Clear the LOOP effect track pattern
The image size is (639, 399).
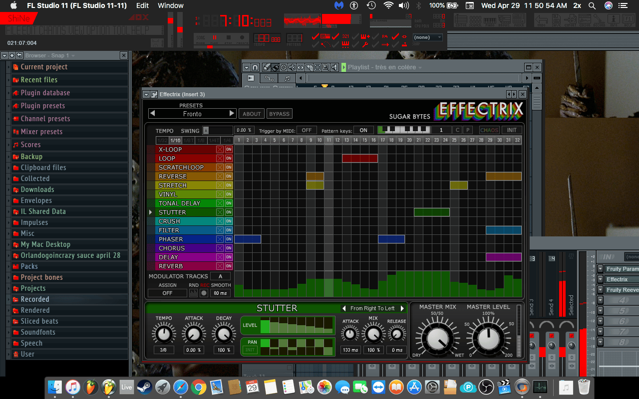coord(220,159)
